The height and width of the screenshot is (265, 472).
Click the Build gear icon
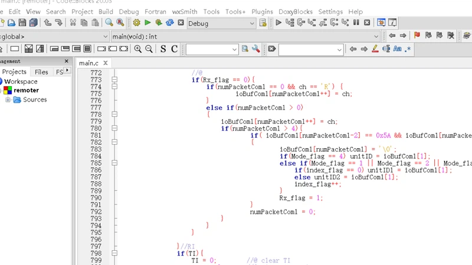[137, 23]
